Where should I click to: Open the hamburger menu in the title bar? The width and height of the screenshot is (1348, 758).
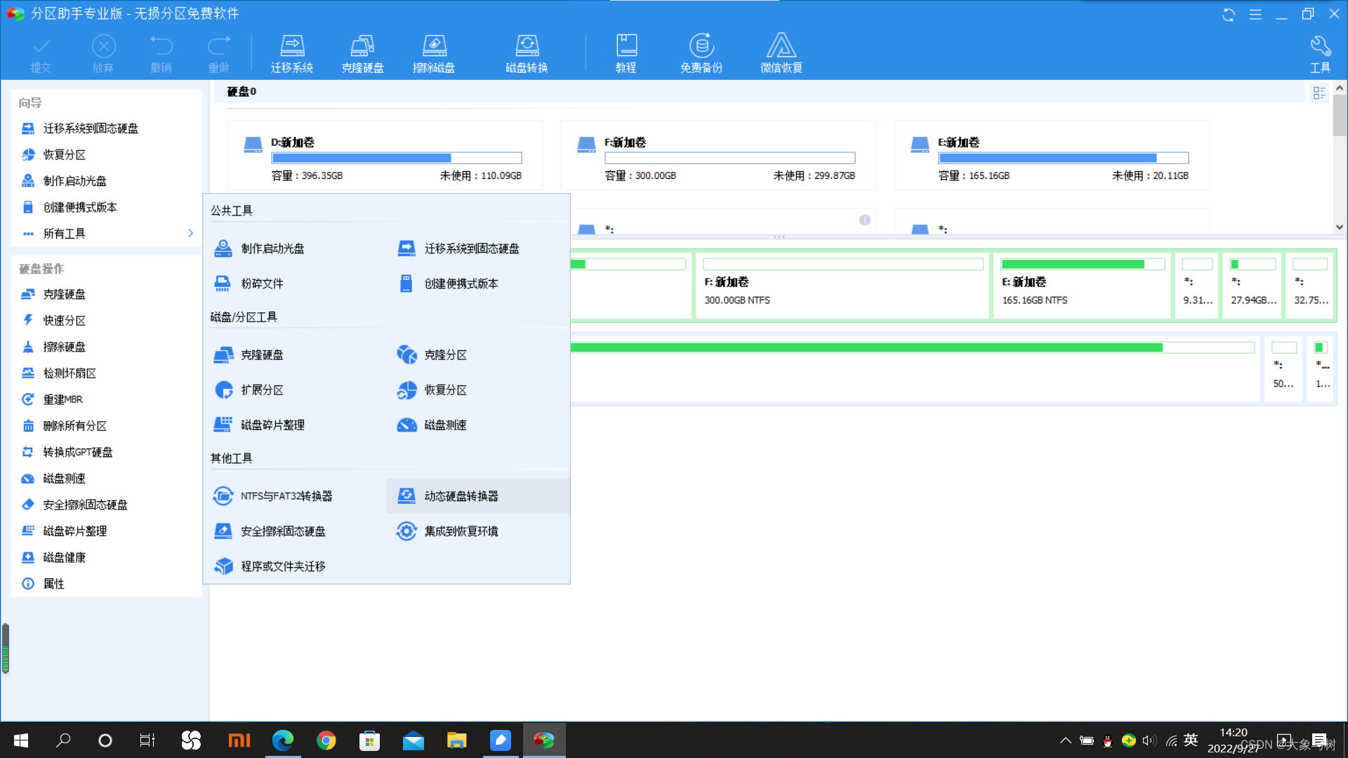[x=1255, y=14]
